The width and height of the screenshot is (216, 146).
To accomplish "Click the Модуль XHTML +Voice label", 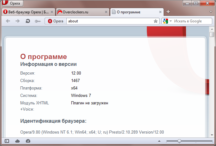I will click(35, 106).
